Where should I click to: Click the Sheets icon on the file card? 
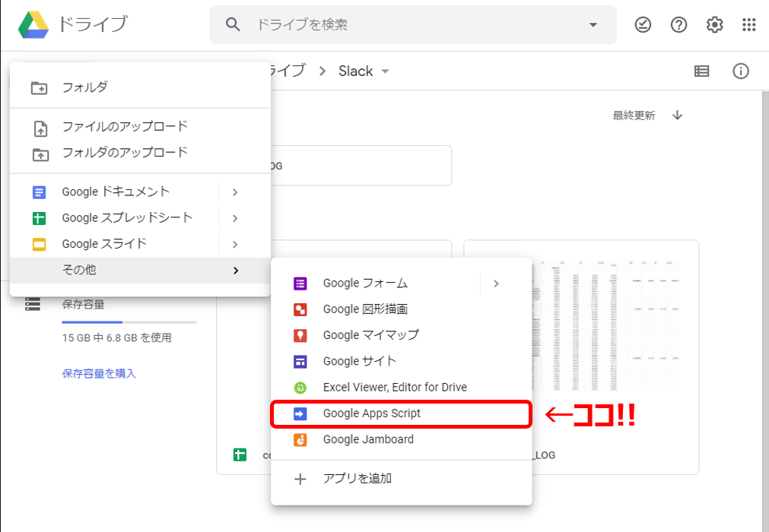coord(240,455)
